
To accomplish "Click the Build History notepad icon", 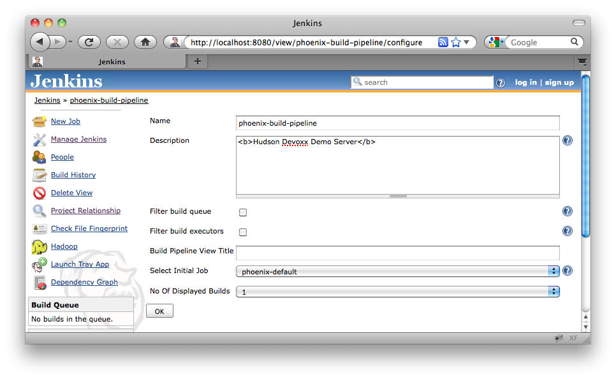I will [40, 175].
